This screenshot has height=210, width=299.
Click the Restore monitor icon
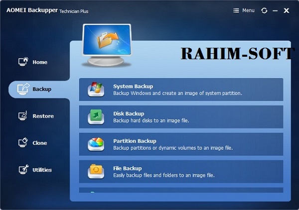click(x=23, y=116)
